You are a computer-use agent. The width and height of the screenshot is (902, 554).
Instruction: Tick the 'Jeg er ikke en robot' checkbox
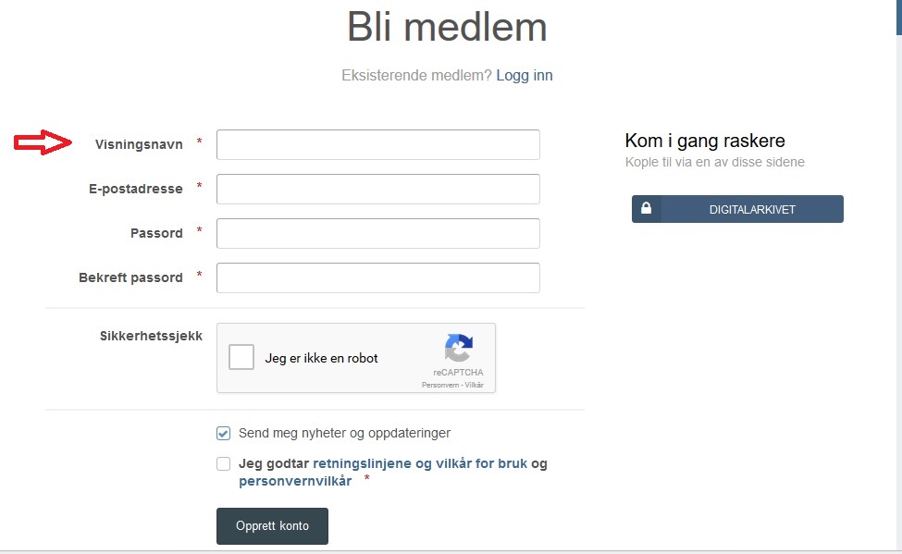click(x=241, y=357)
